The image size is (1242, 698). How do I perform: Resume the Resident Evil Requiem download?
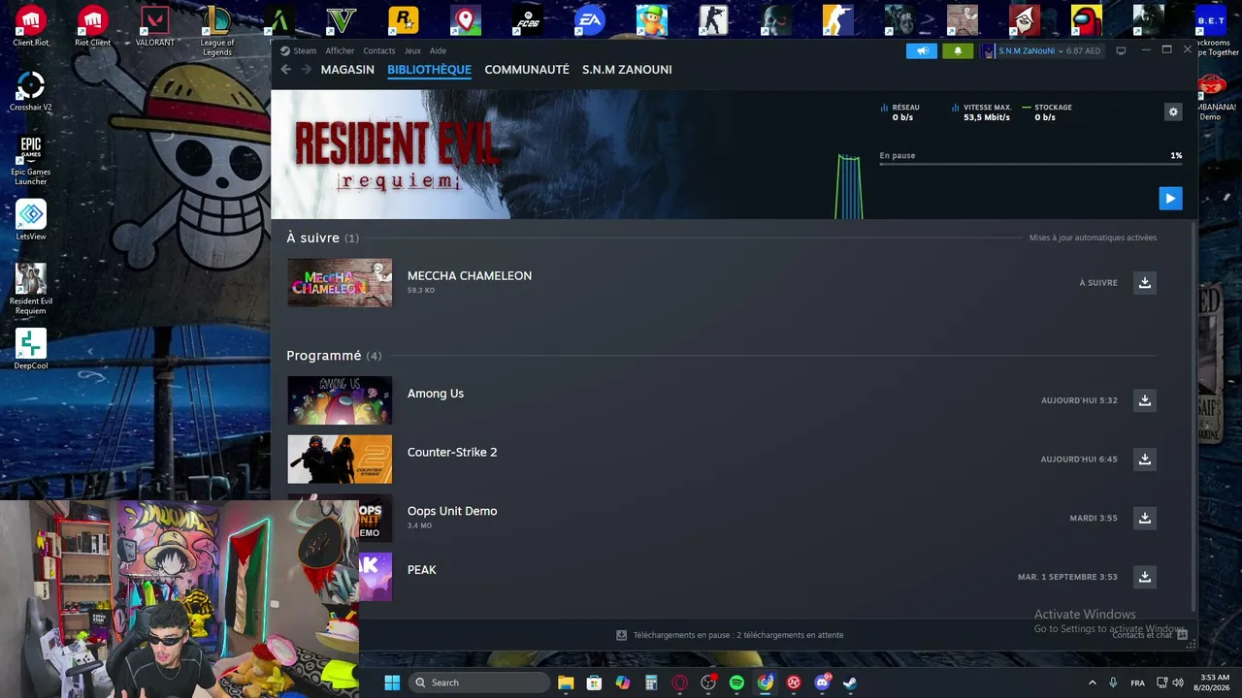(x=1170, y=198)
